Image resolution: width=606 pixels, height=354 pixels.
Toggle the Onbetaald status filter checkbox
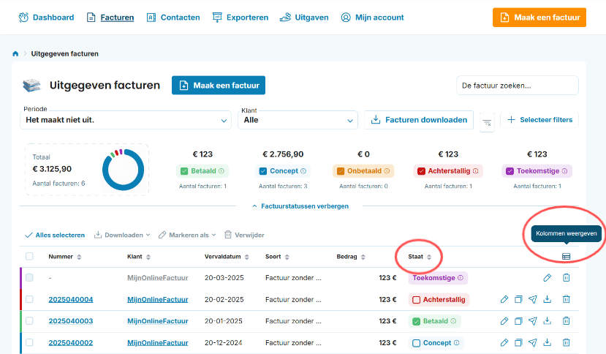[x=341, y=171]
